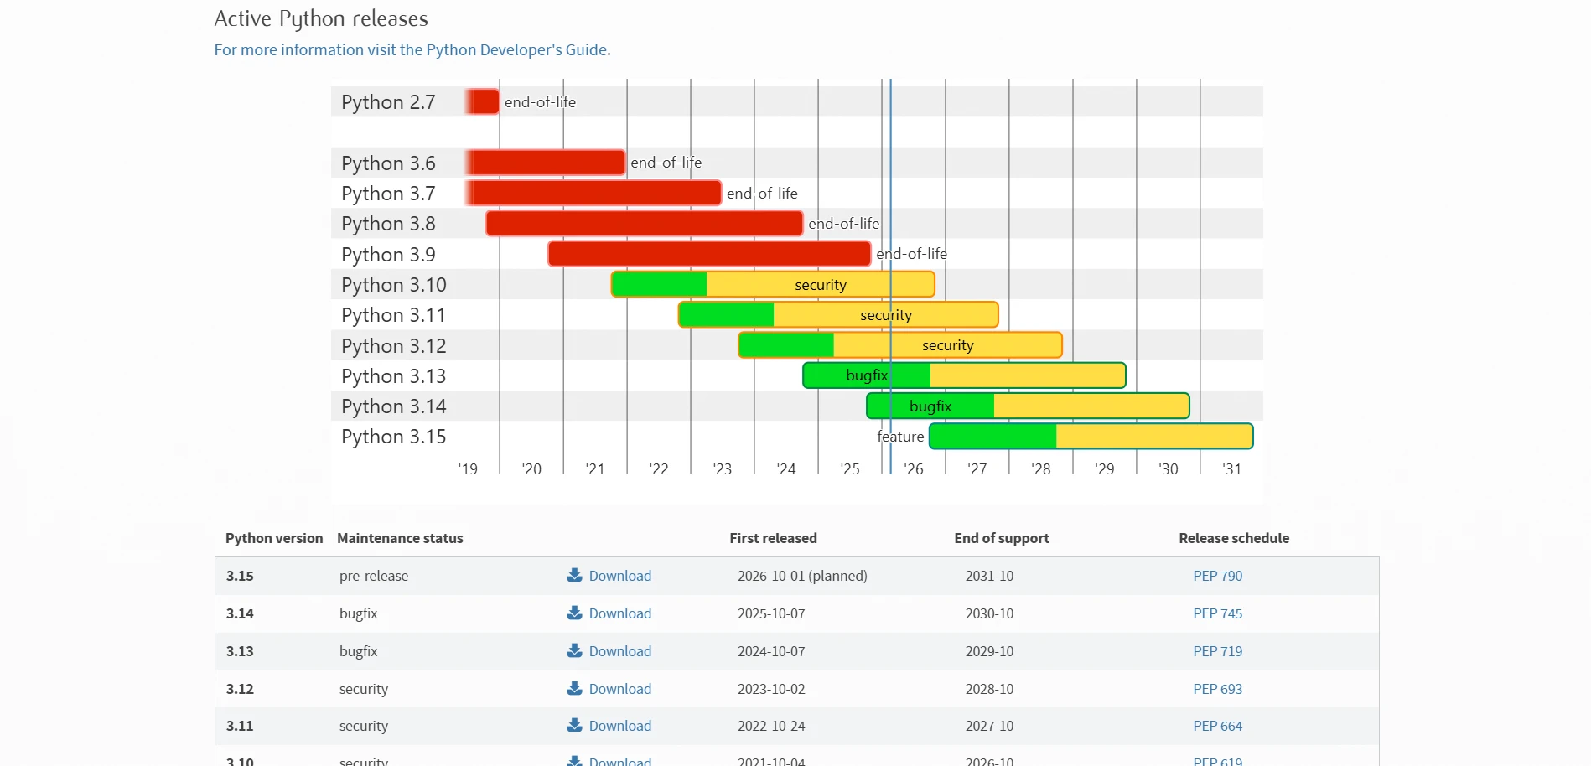Click the bugfix segment of Python 3.14 bar
The image size is (1591, 766).
pos(930,406)
